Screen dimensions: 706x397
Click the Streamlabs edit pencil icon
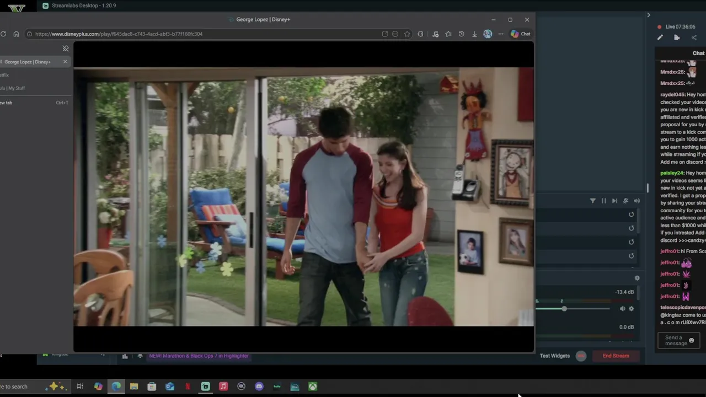pyautogui.click(x=660, y=37)
